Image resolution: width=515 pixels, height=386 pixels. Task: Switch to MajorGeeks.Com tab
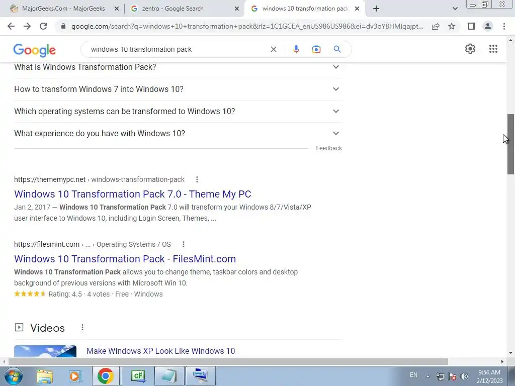pos(62,9)
